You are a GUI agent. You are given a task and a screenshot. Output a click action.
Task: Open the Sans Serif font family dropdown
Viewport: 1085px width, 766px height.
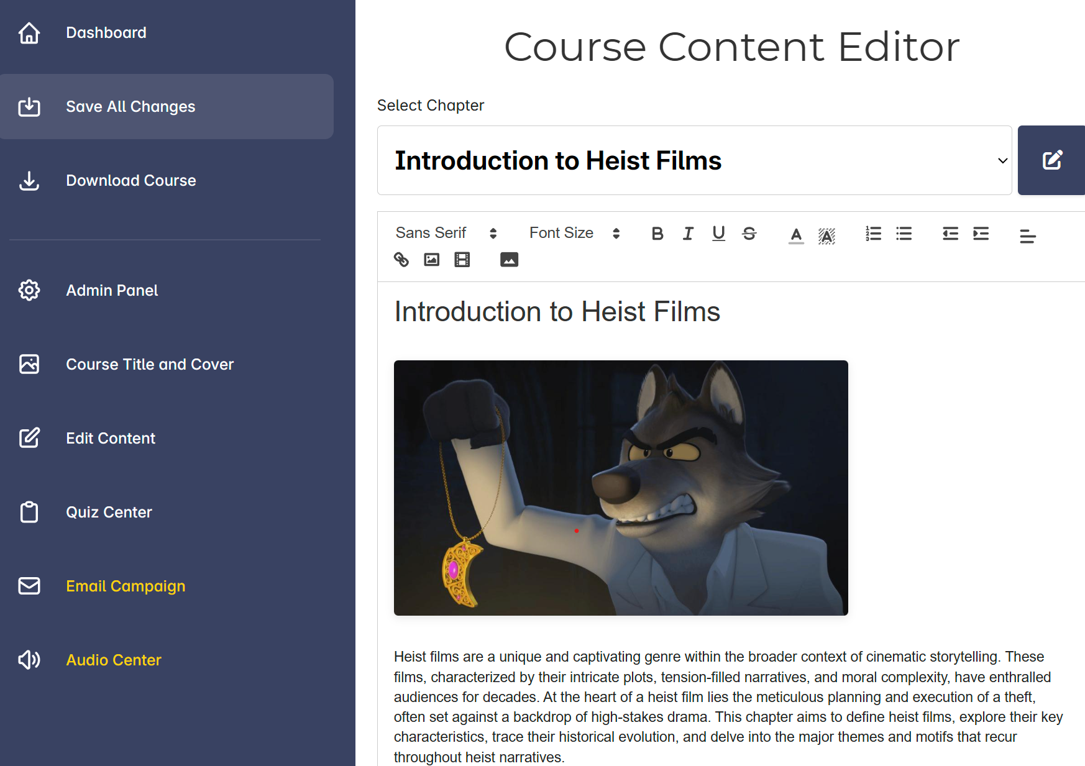[x=446, y=233]
